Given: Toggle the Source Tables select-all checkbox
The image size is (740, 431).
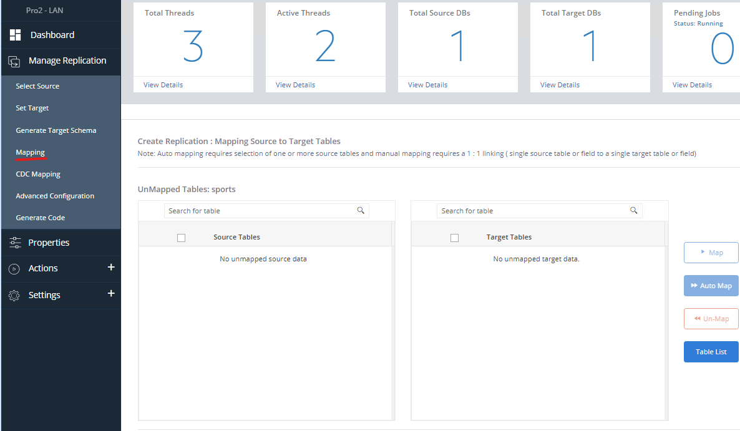Looking at the screenshot, I should (x=181, y=238).
